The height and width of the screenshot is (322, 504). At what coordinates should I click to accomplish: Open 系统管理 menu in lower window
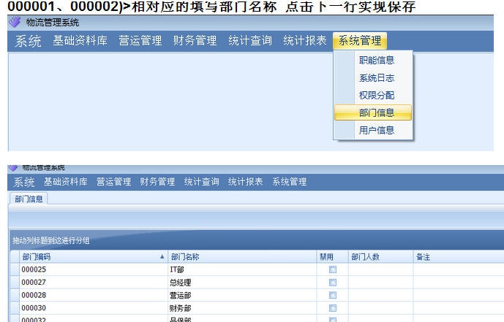[289, 182]
